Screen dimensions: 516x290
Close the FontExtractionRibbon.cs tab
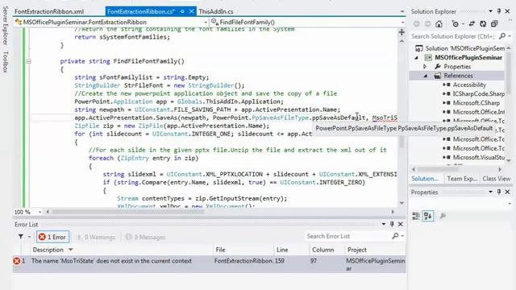click(x=192, y=11)
